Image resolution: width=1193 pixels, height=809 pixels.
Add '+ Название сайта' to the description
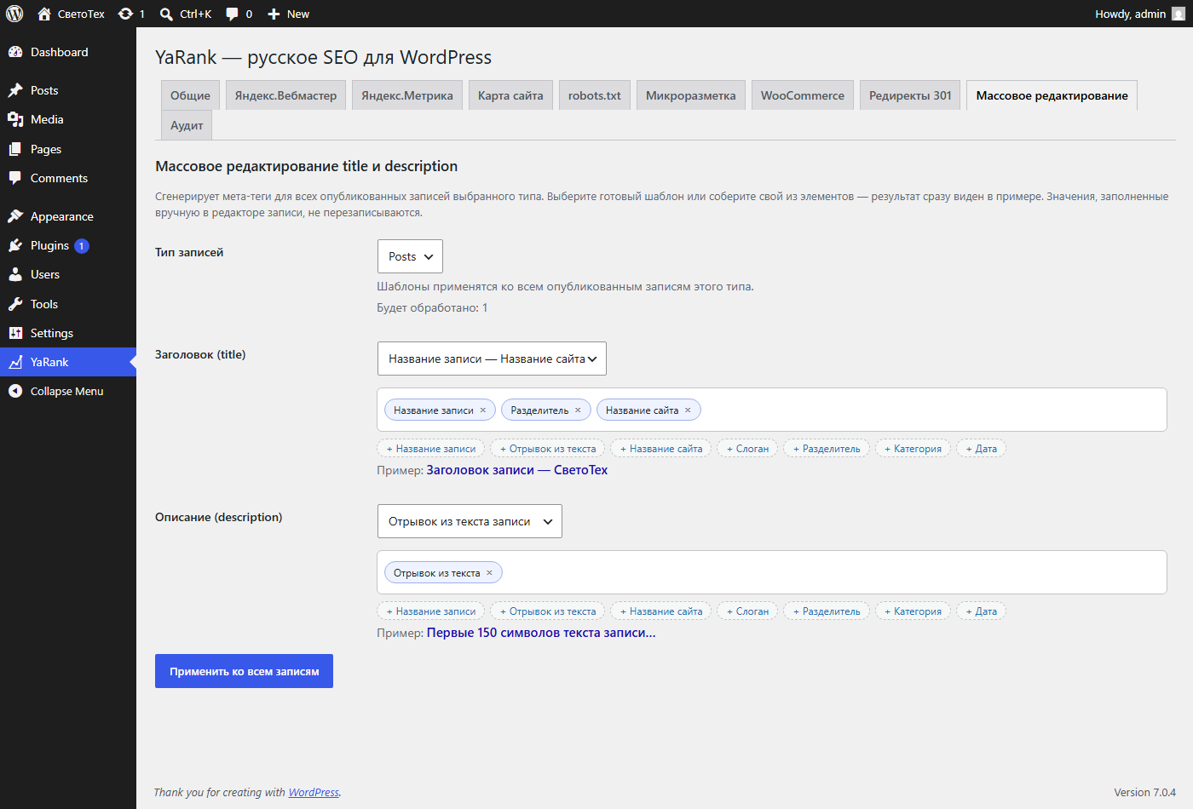click(661, 611)
